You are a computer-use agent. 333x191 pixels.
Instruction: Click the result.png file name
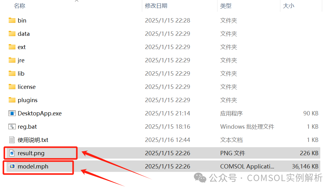click(31, 153)
